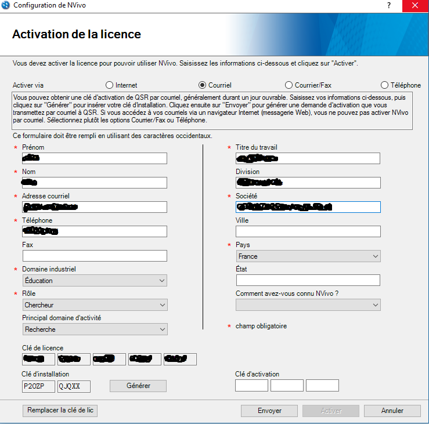Click the Titre du travail field
Screen dimensions: 429x424
tap(308, 158)
